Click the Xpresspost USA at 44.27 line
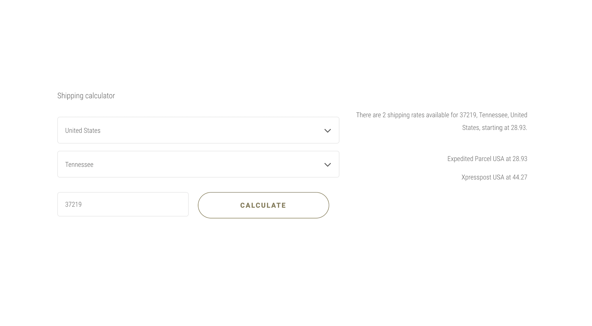 click(x=494, y=177)
